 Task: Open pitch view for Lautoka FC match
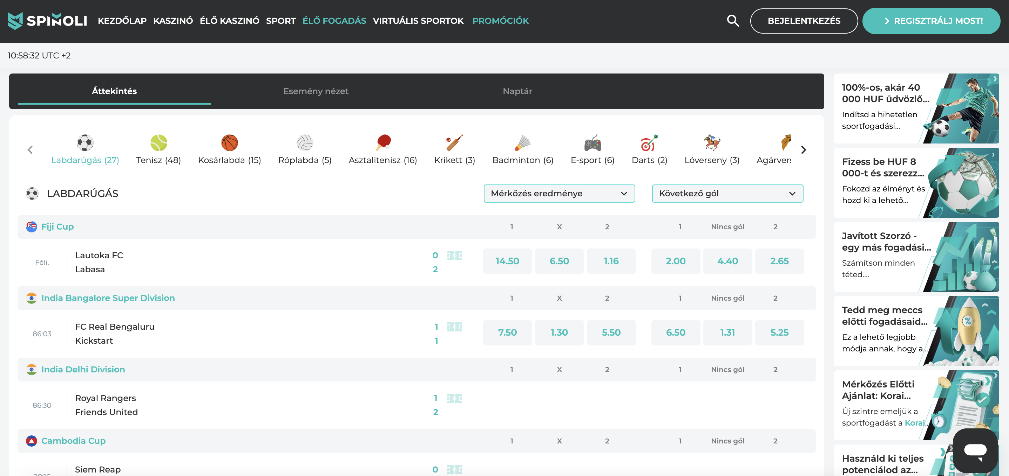(454, 255)
